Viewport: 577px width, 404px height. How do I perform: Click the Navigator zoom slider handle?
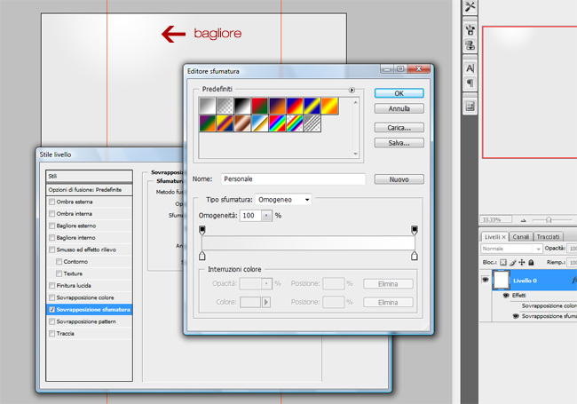click(549, 220)
